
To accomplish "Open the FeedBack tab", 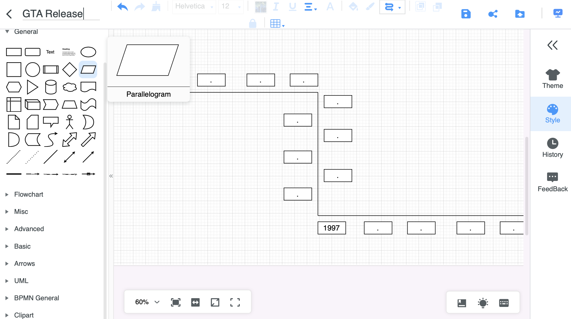I will (x=553, y=182).
